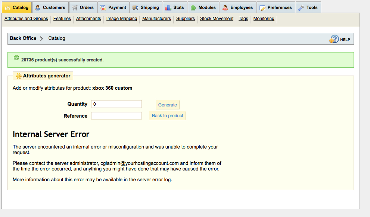Screen dimensions: 370x217
Task: Click the Catalog folder icon
Action: (x=7, y=8)
